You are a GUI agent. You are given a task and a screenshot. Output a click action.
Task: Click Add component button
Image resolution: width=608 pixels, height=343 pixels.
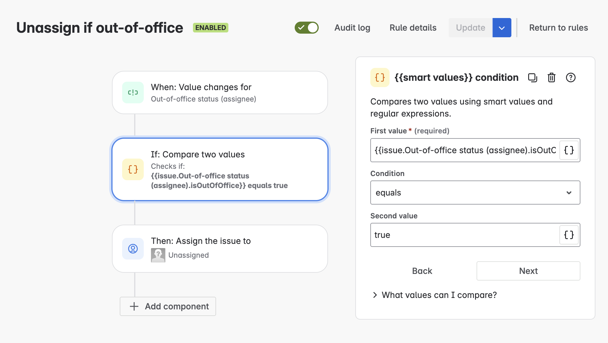[x=168, y=306]
